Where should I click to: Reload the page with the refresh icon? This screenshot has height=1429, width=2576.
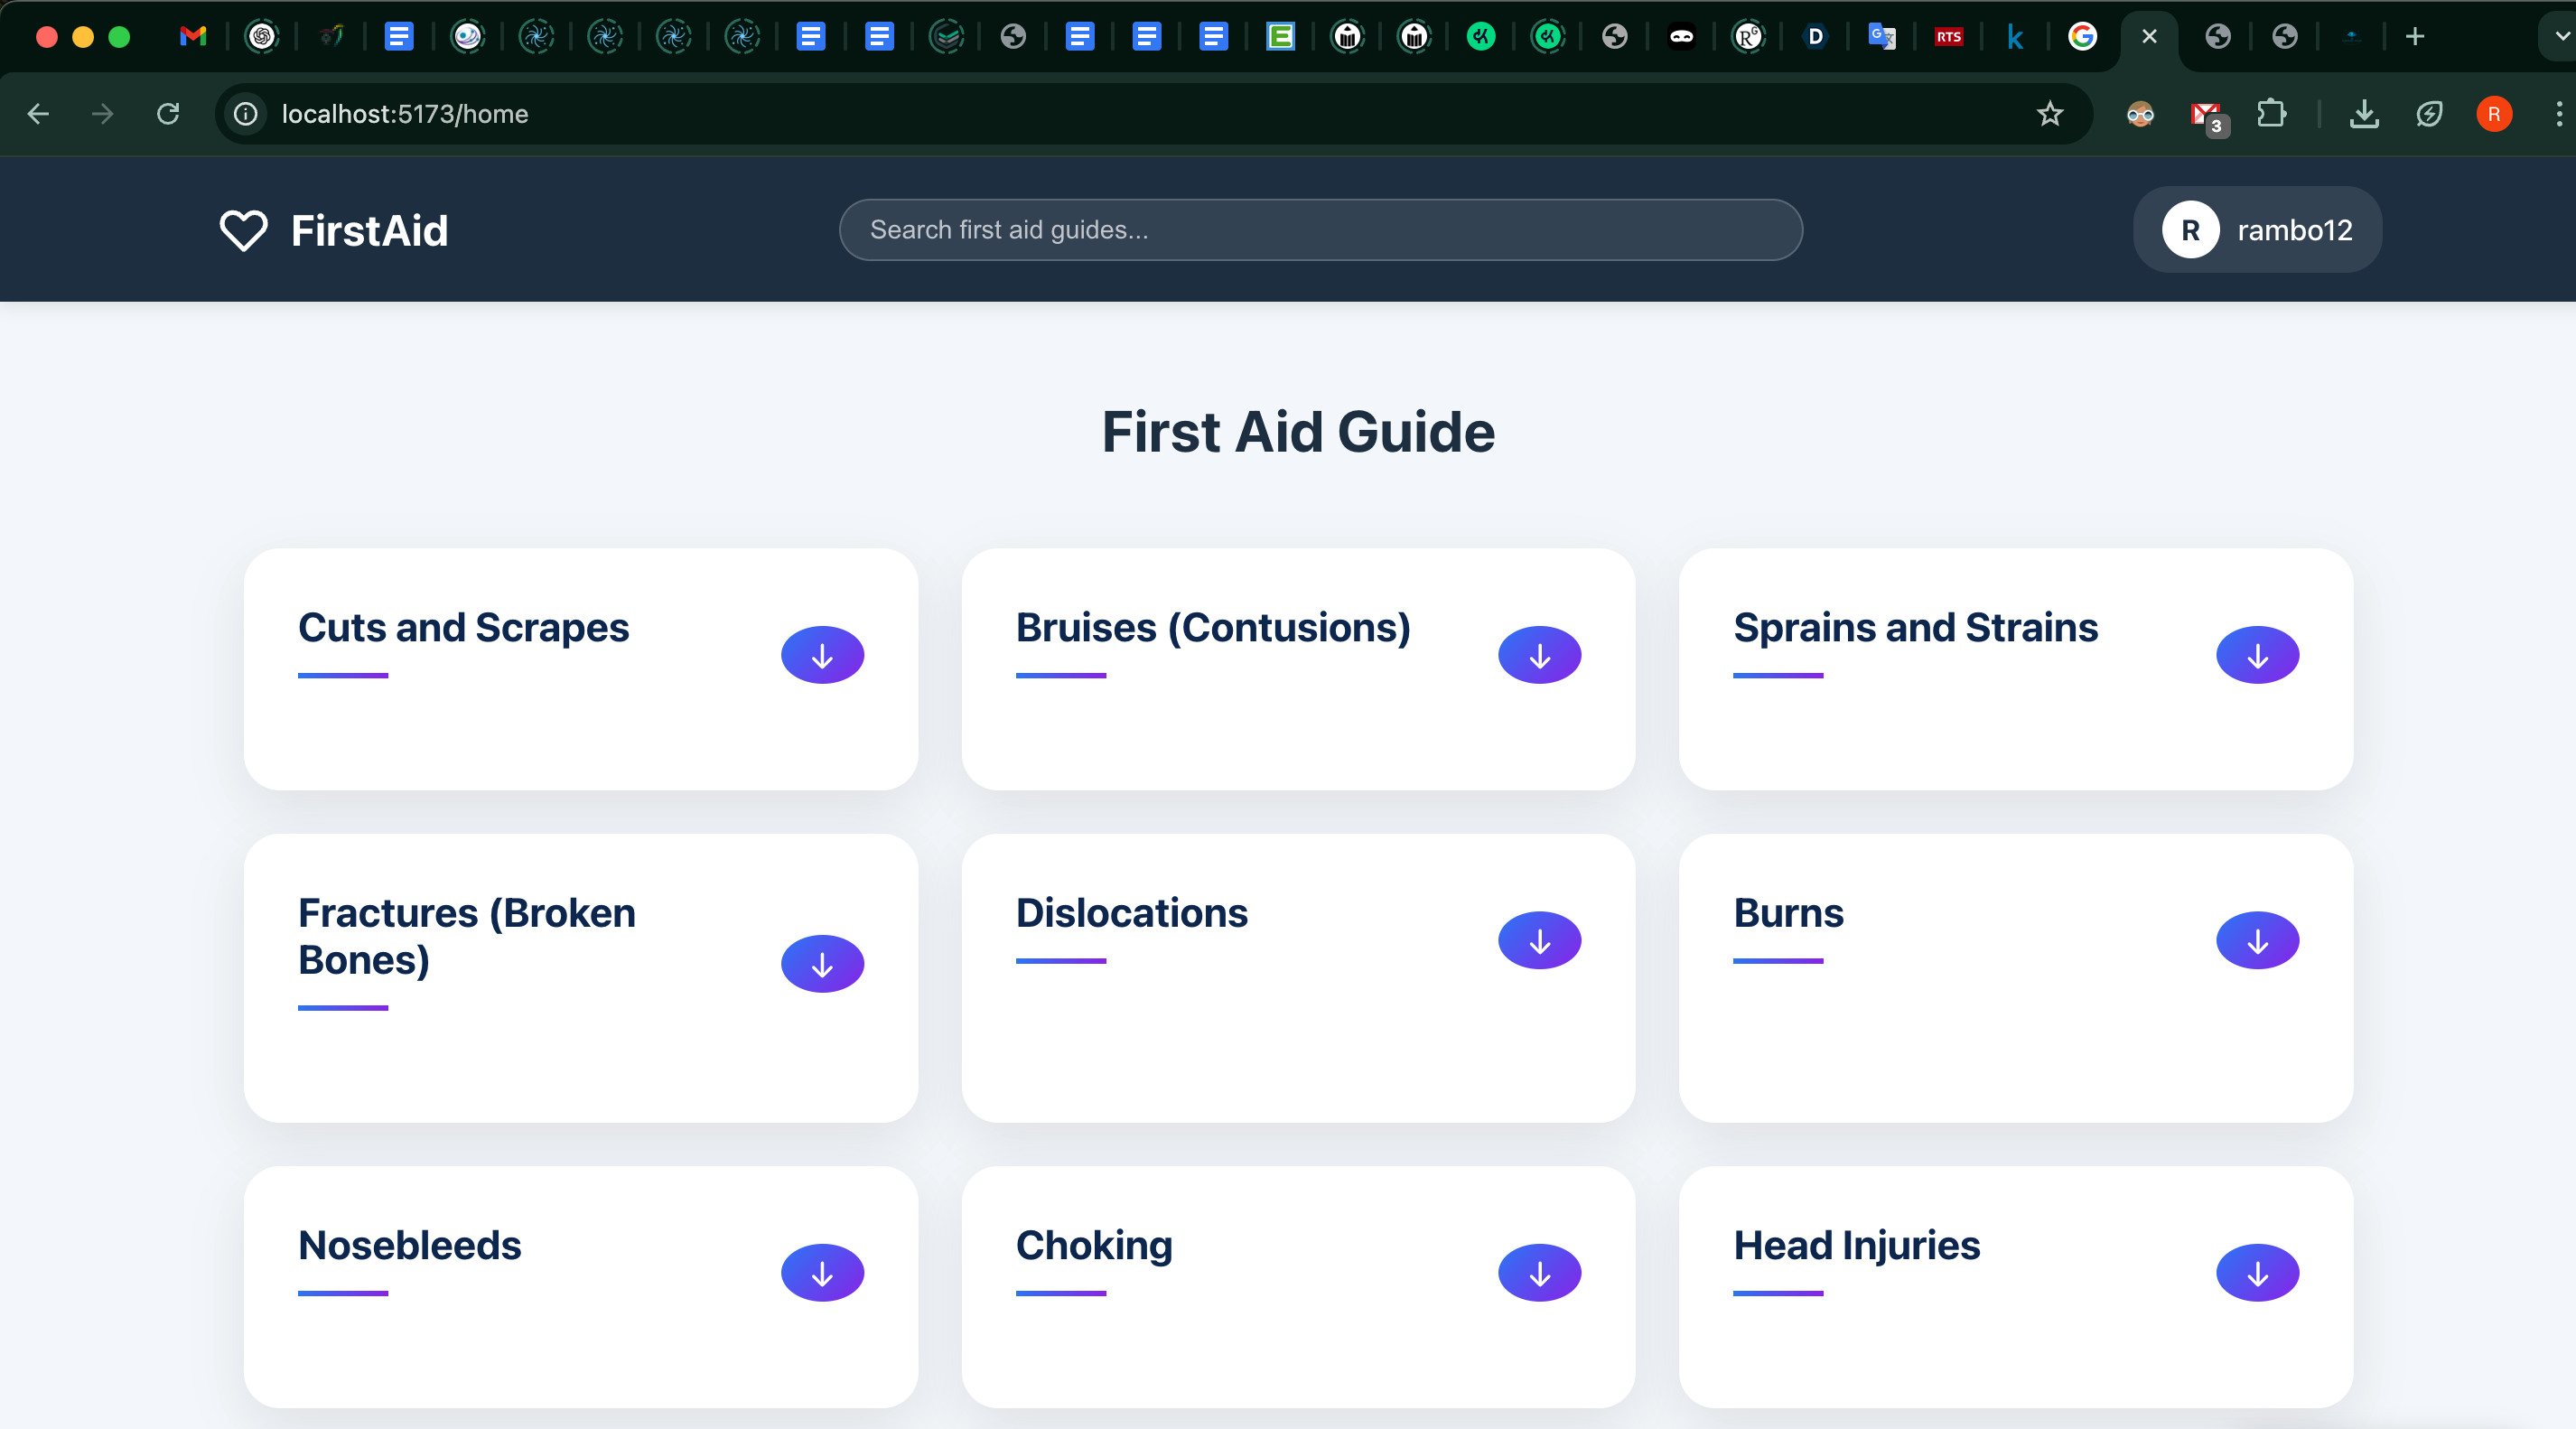pyautogui.click(x=168, y=114)
